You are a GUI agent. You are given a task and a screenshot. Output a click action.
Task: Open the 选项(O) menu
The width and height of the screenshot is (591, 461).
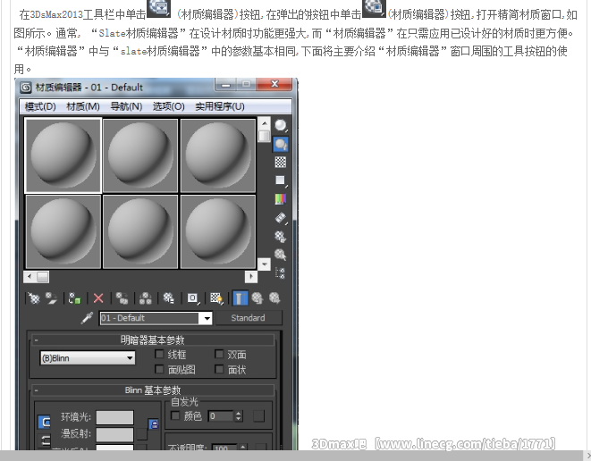pos(168,106)
